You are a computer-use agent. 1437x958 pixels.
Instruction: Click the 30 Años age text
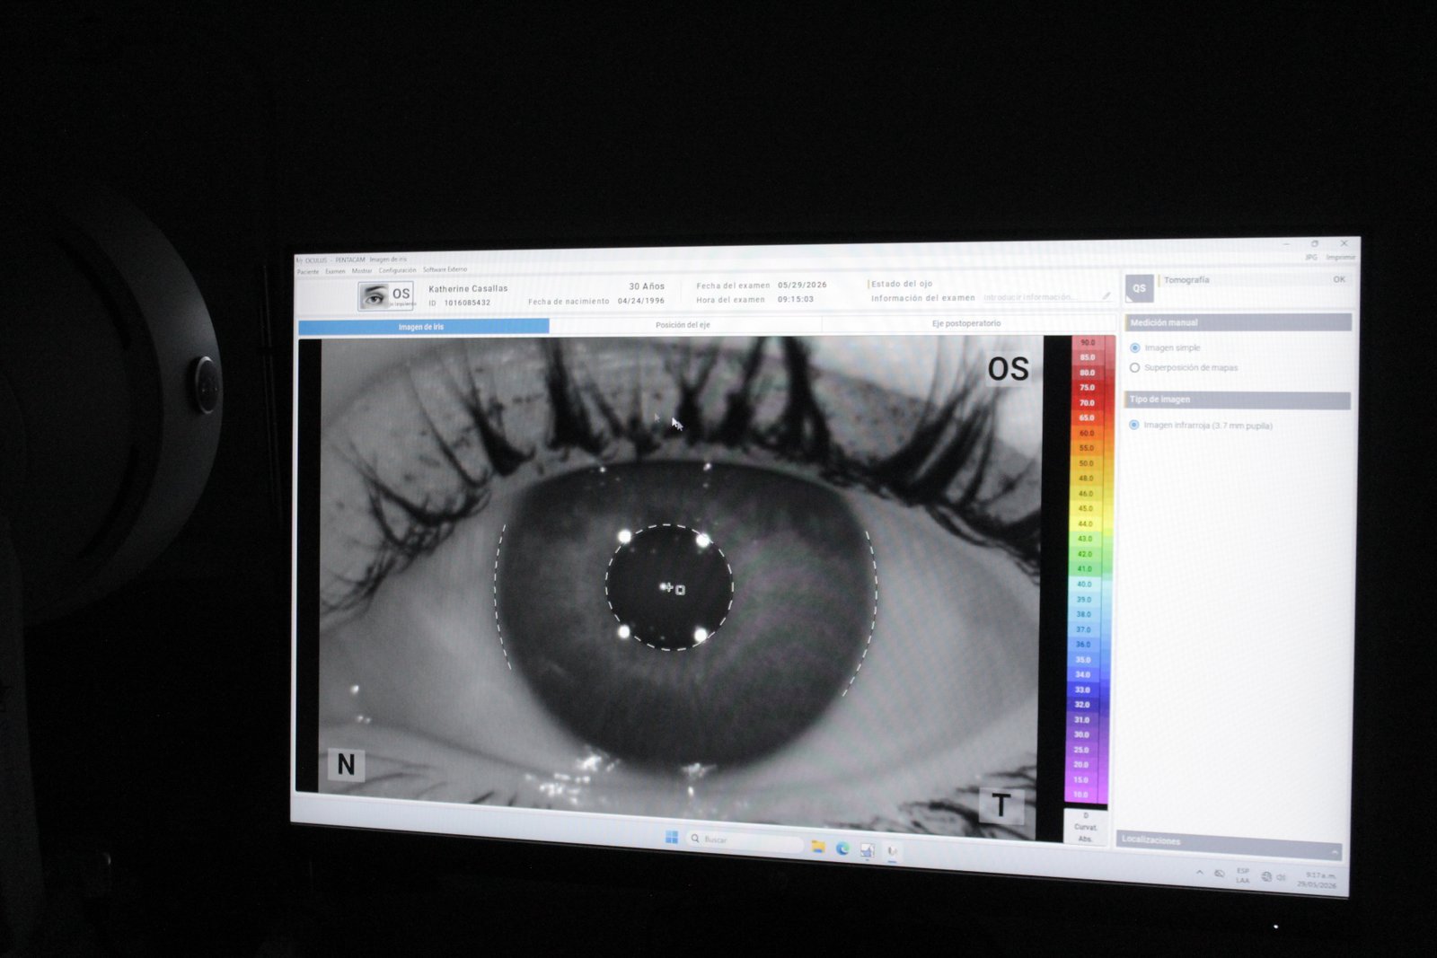pos(647,286)
